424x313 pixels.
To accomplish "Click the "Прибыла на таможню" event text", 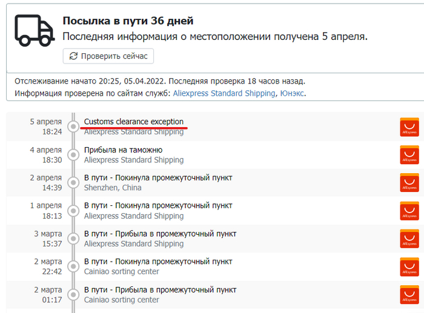I will 123,150.
